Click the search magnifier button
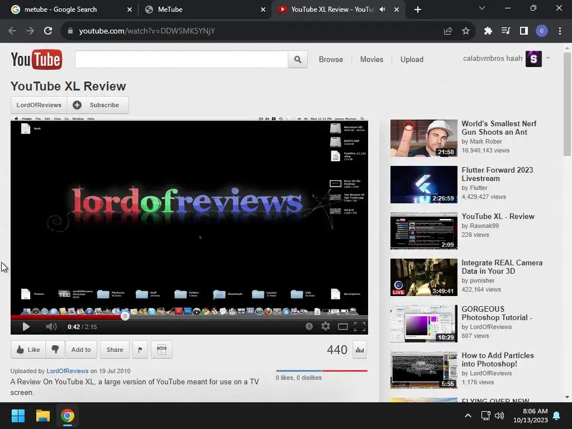Image resolution: width=572 pixels, height=429 pixels. 298,59
